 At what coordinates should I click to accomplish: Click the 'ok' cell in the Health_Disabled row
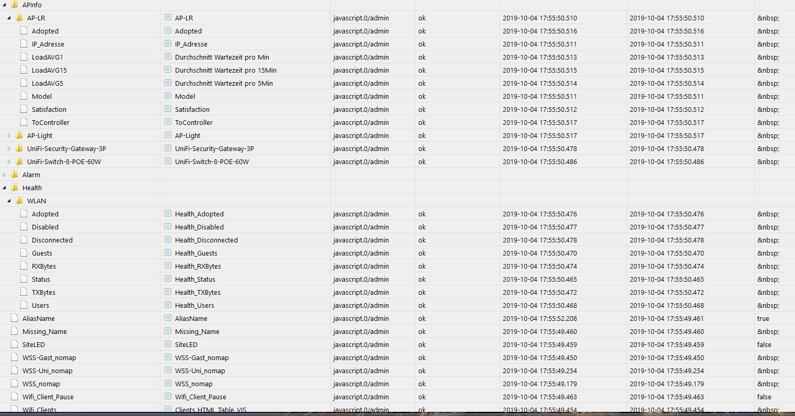[422, 227]
